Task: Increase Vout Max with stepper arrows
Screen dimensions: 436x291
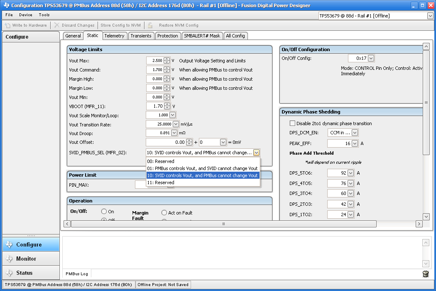Action: click(x=167, y=59)
